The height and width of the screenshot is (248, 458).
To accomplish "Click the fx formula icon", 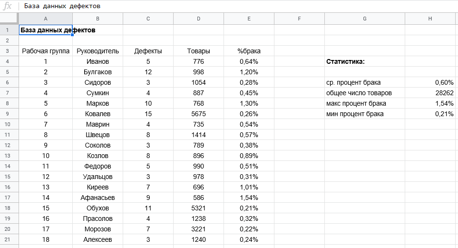I will 7,6.
